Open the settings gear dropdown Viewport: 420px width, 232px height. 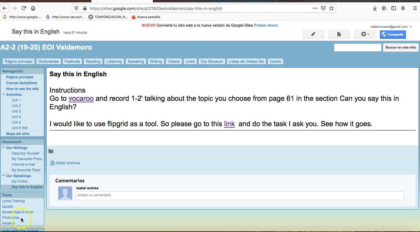[364, 34]
